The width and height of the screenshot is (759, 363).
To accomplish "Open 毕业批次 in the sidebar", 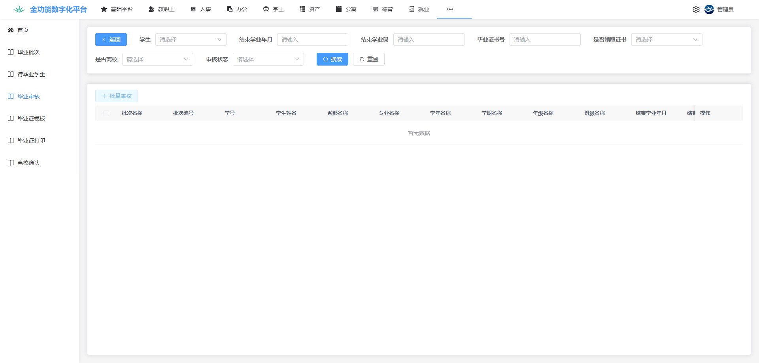I will [28, 52].
